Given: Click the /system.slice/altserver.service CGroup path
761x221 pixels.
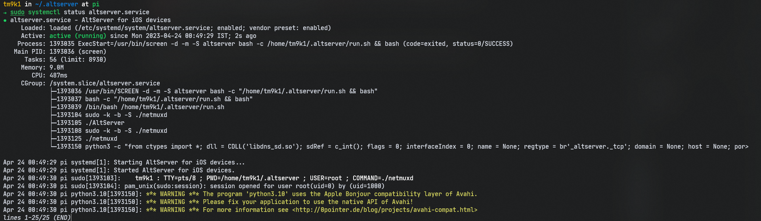Looking at the screenshot, I should 105,83.
